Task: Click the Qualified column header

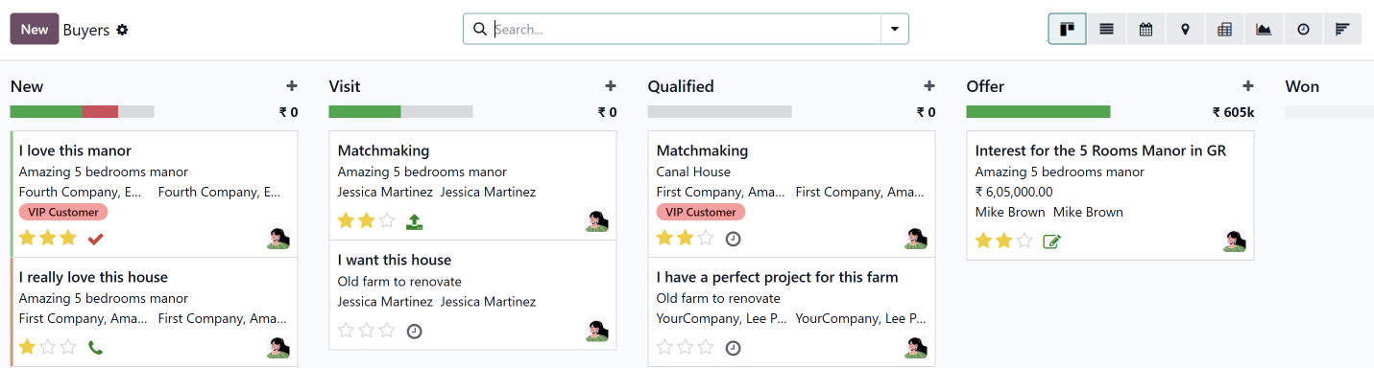Action: (681, 86)
